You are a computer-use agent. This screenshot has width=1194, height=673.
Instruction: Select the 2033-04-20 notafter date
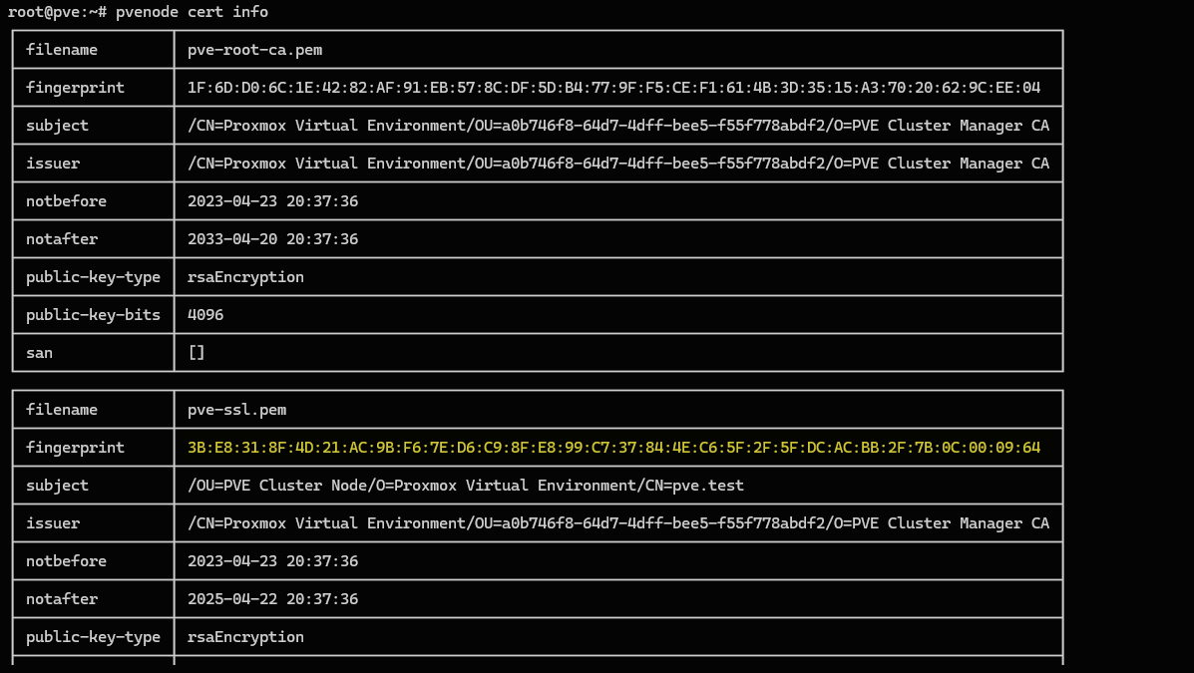pyautogui.click(x=272, y=239)
